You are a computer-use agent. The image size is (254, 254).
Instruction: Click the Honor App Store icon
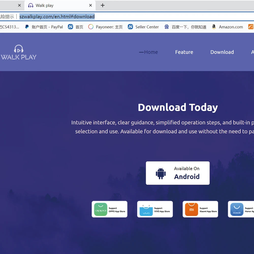(237, 210)
